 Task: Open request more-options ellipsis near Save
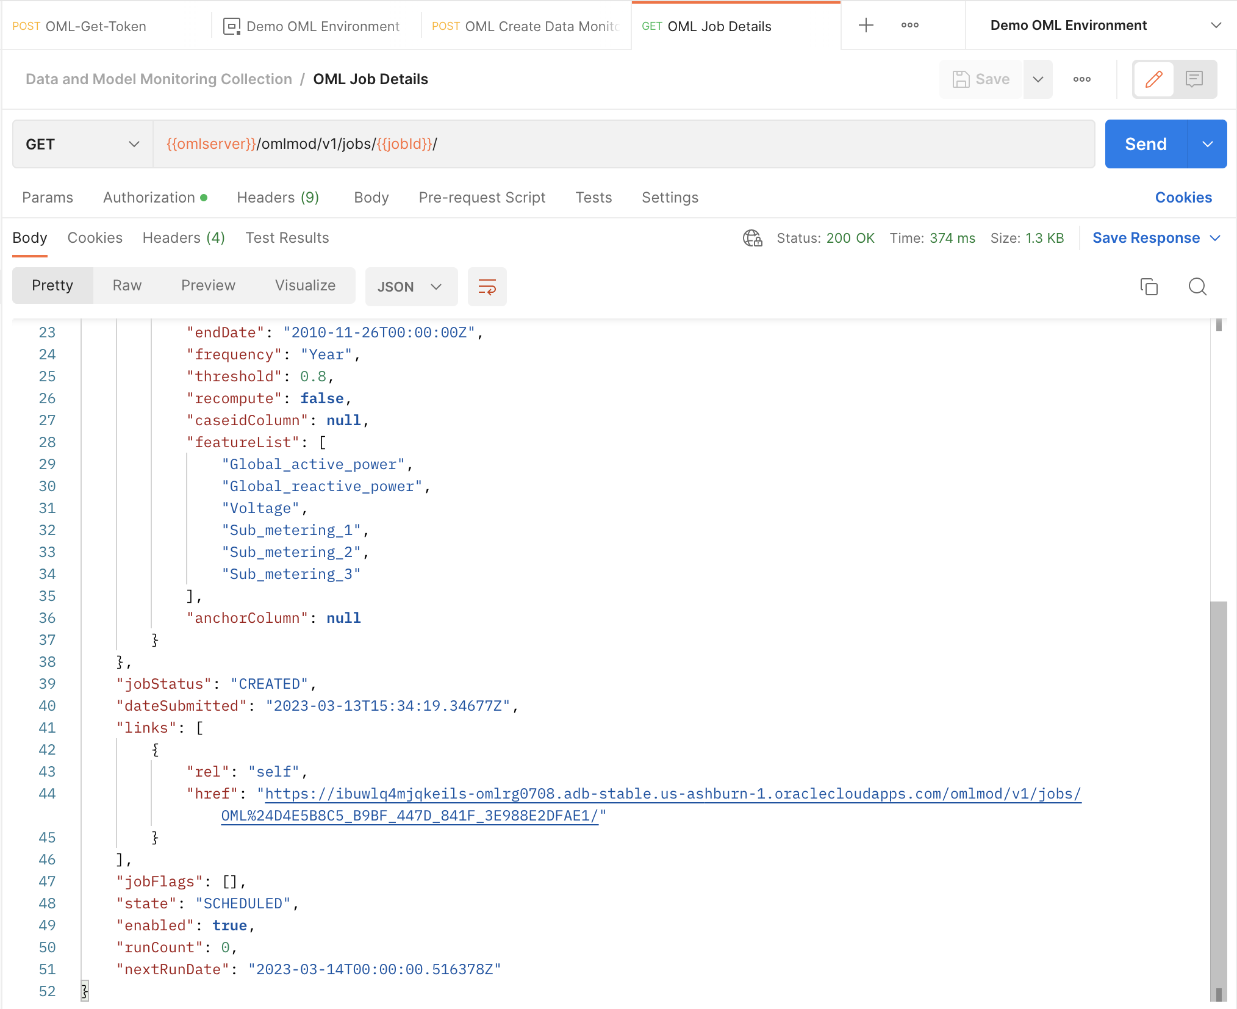click(x=1081, y=79)
